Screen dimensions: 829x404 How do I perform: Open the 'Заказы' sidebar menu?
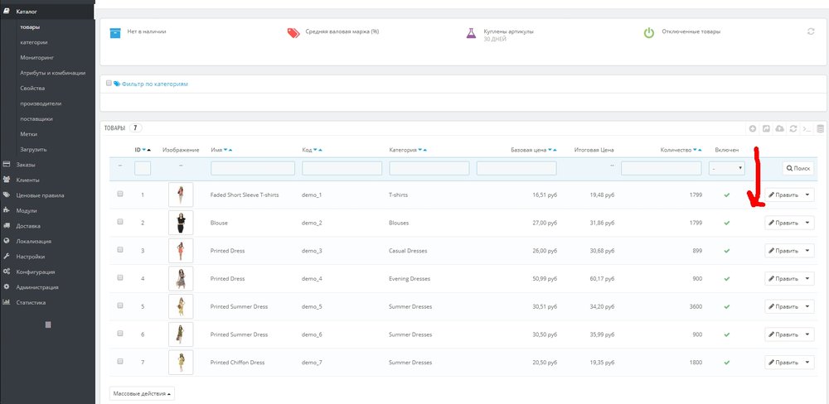[26, 164]
